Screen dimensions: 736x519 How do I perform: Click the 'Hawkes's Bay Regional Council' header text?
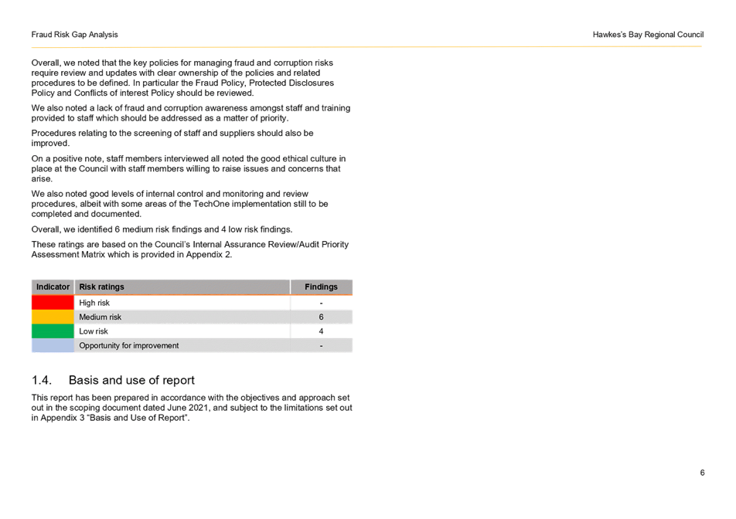pos(648,35)
